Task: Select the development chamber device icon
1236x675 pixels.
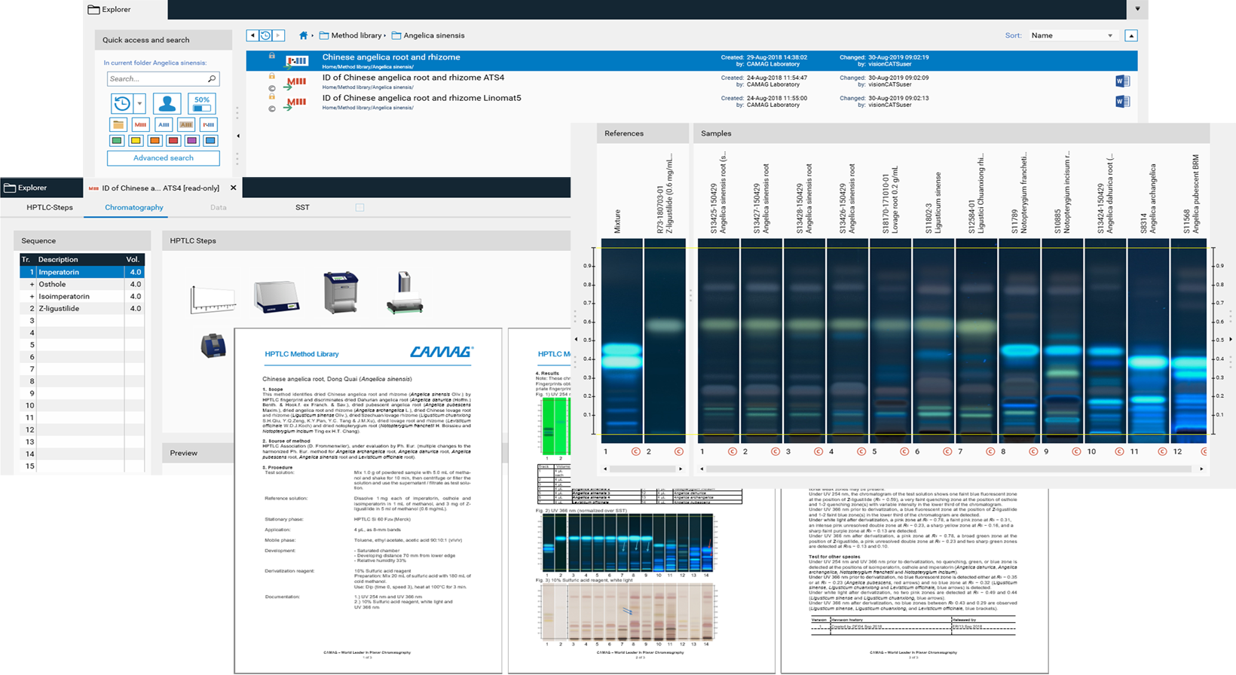Action: coord(341,292)
